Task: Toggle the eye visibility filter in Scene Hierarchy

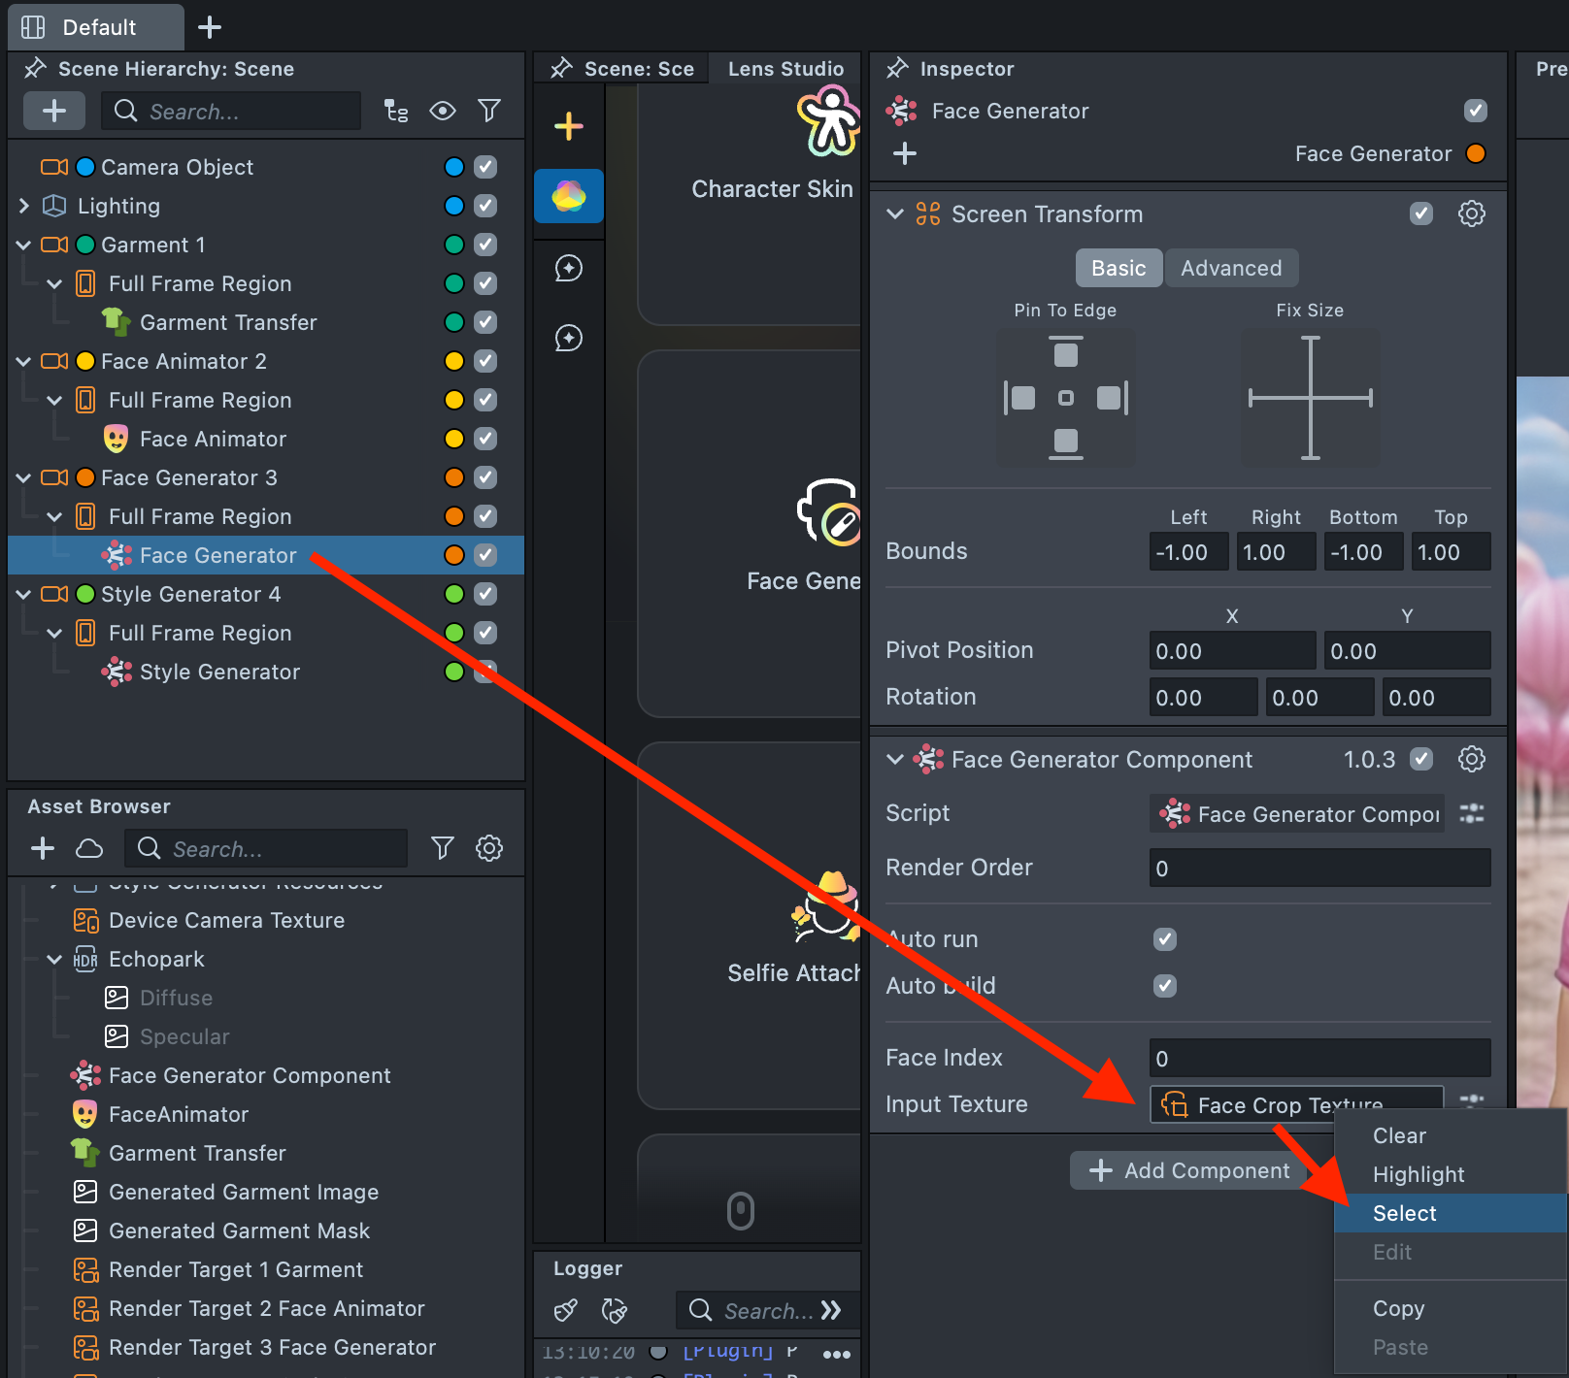Action: point(443,111)
